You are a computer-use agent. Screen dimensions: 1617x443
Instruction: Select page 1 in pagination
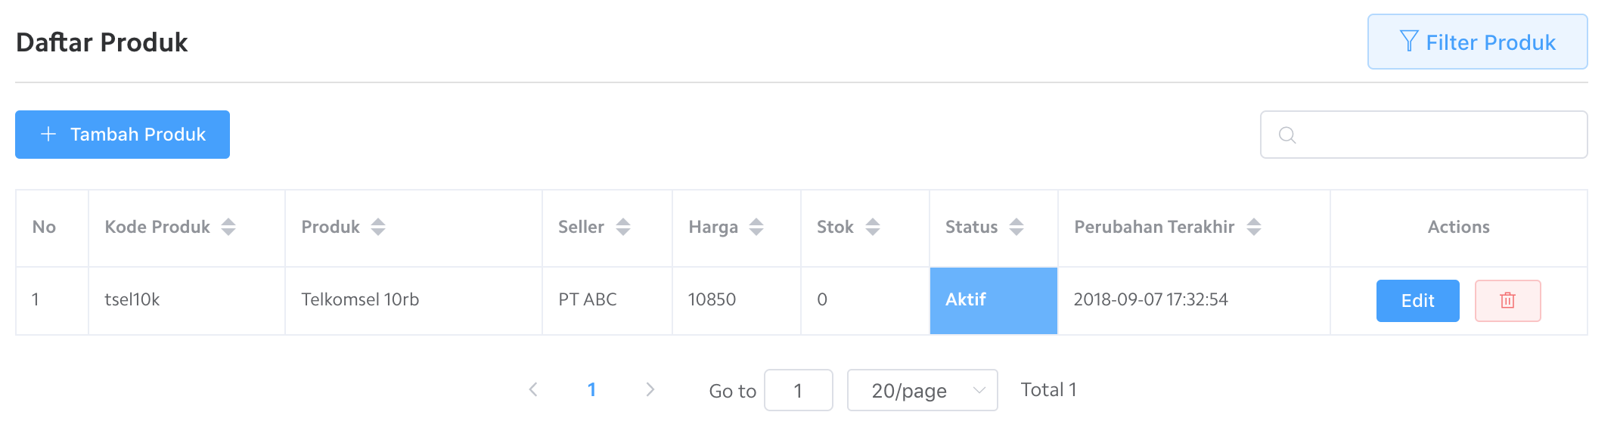(591, 389)
